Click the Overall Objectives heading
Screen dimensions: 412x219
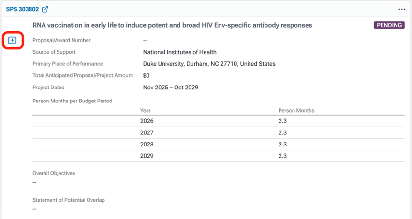click(x=54, y=173)
